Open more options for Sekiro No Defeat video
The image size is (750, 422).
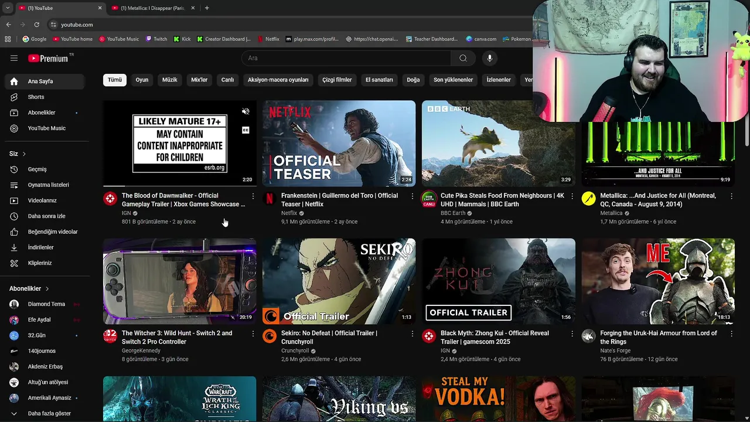(x=412, y=333)
